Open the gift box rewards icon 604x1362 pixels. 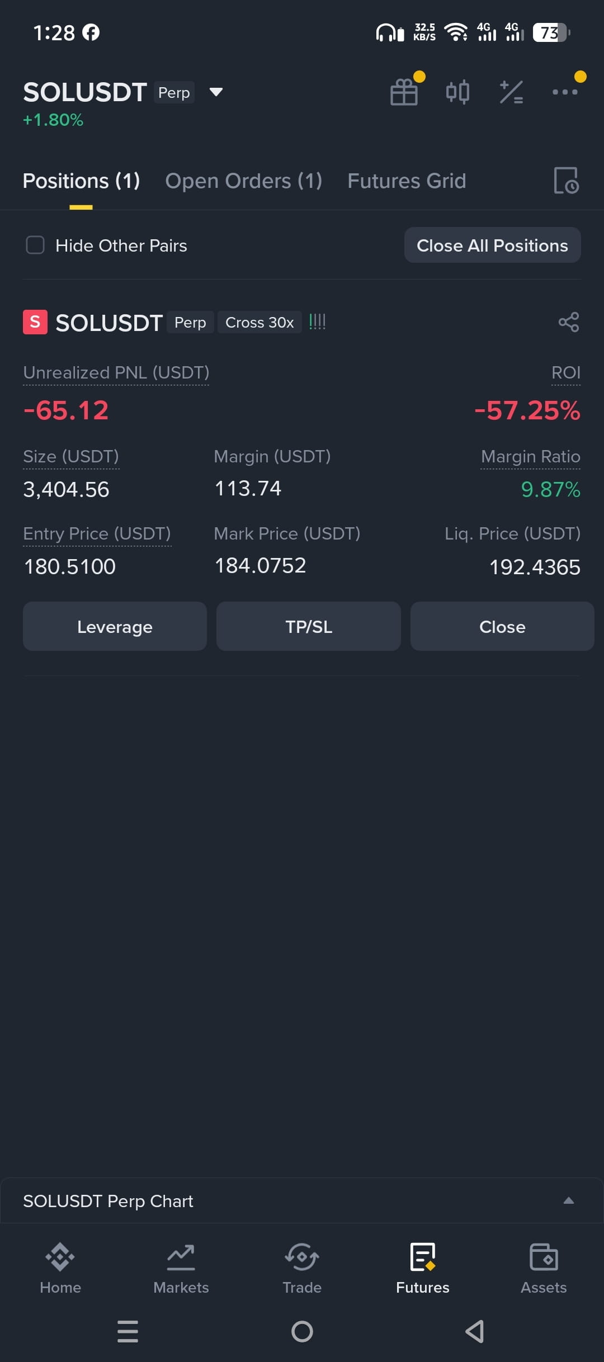point(404,92)
